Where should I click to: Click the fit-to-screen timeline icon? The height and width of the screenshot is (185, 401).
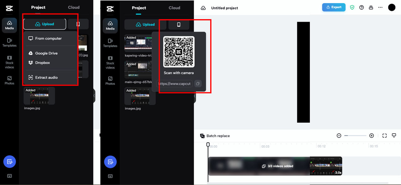tap(385, 136)
